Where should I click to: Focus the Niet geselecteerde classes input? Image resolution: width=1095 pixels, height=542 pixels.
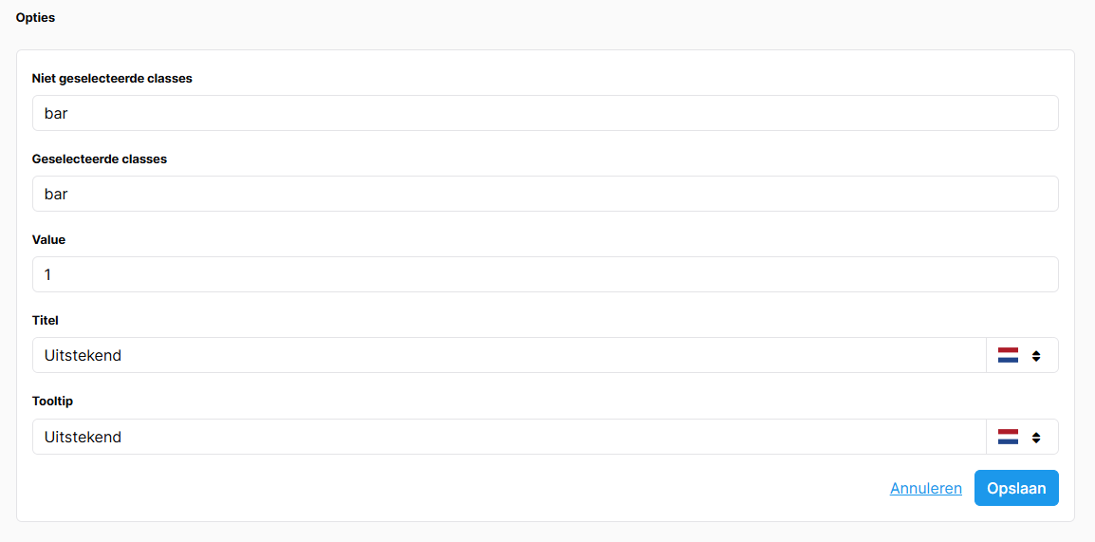click(546, 113)
